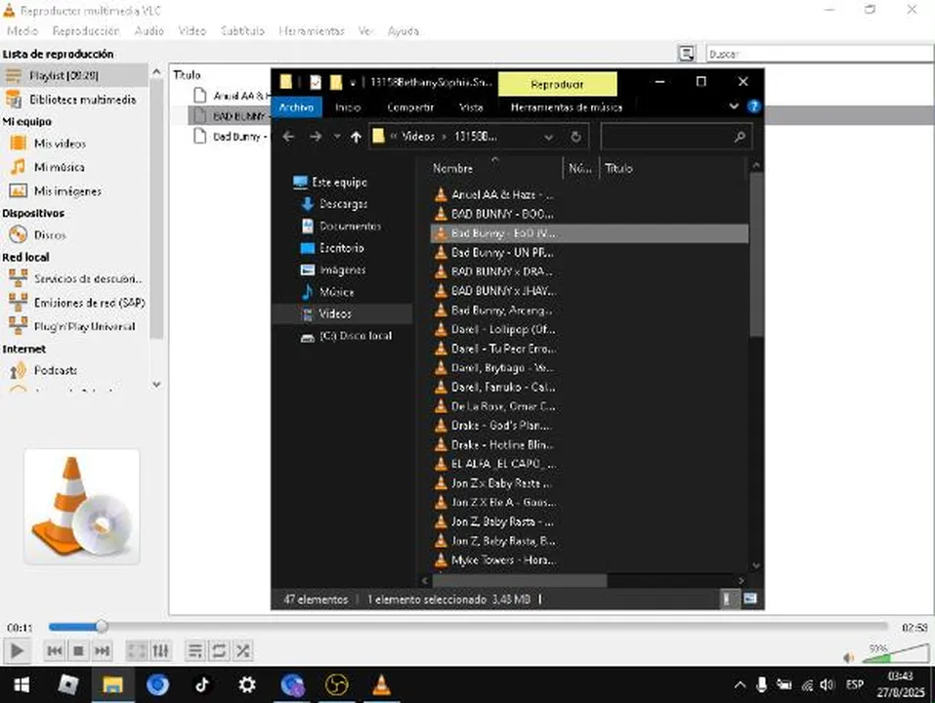
Task: Open the Windows Start menu
Action: coord(21,684)
